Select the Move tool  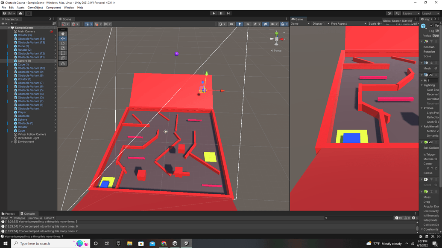(63, 38)
